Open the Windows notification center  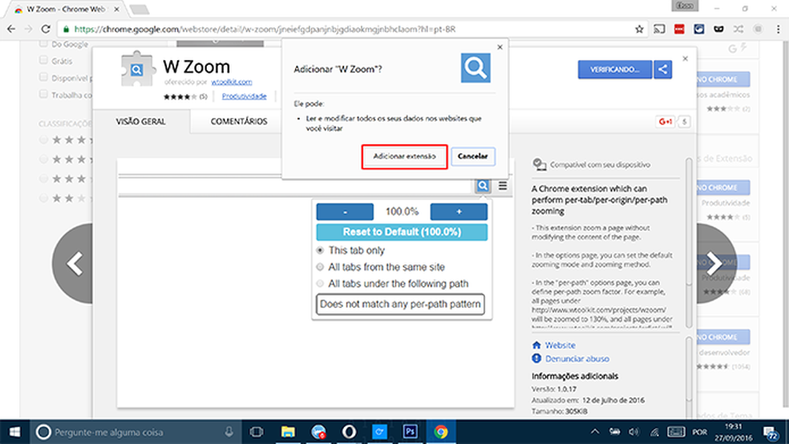(x=770, y=432)
